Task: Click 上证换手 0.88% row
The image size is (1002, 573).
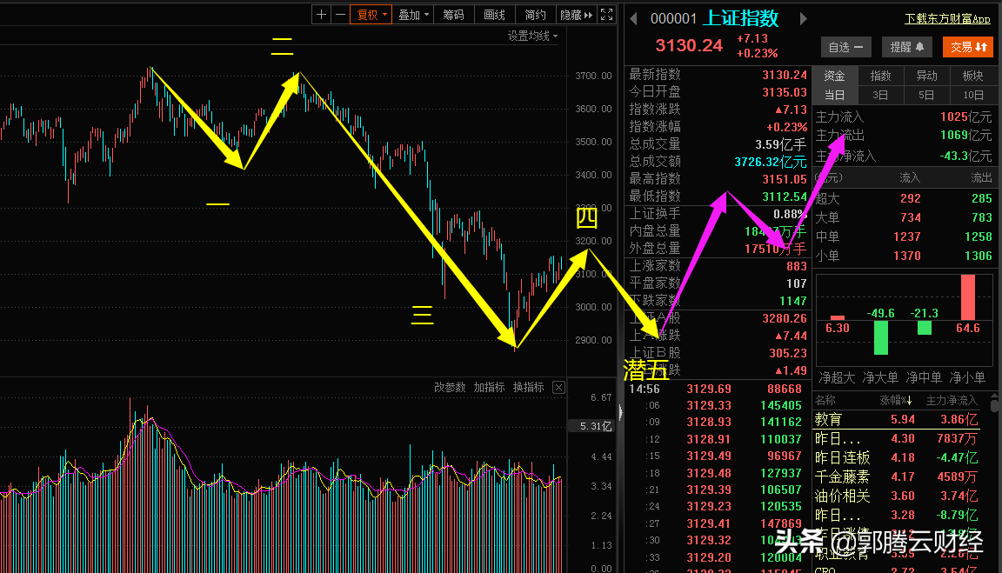Action: [x=718, y=213]
